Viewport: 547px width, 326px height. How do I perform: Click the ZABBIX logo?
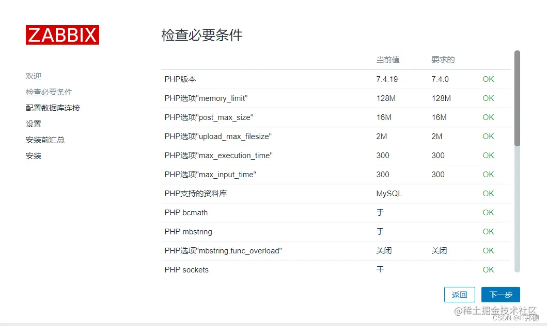click(62, 35)
